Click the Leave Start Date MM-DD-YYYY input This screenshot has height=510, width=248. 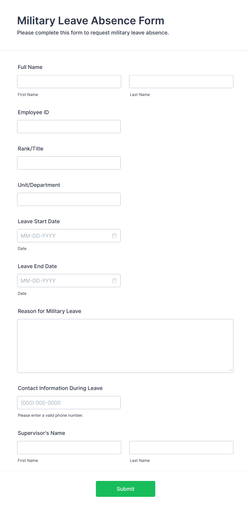click(x=64, y=236)
